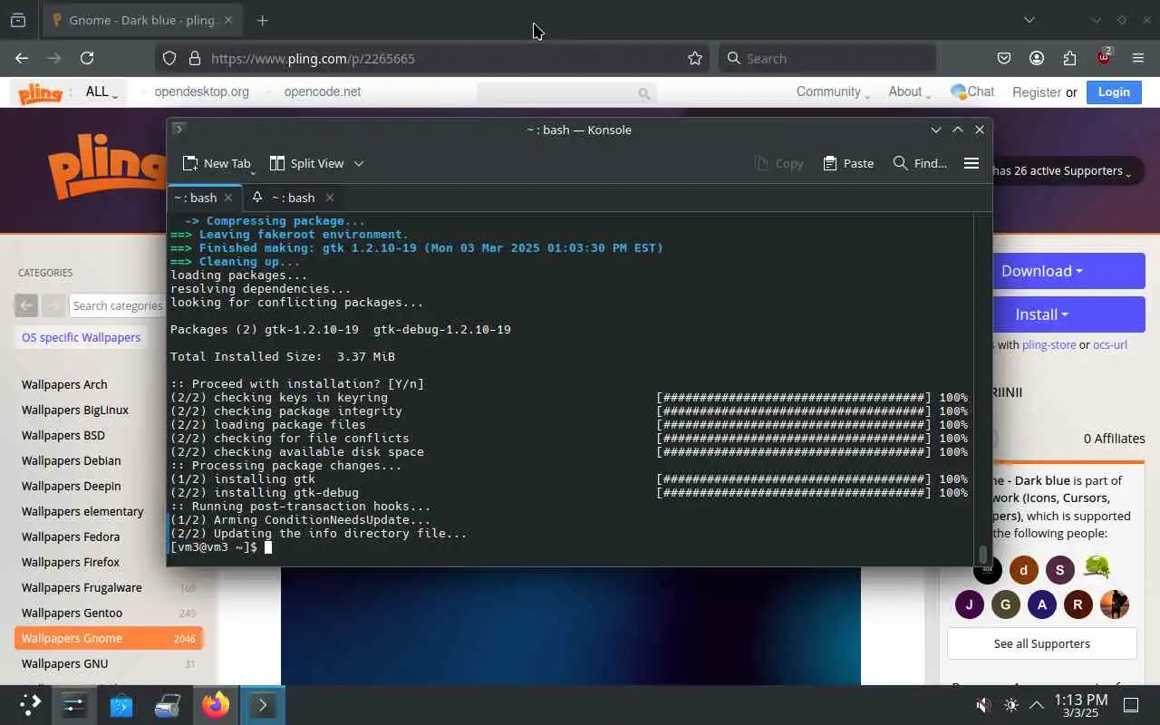Viewport: 1160px width, 725px height.
Task: Open the printer icon app in the taskbar
Action: [x=168, y=704]
